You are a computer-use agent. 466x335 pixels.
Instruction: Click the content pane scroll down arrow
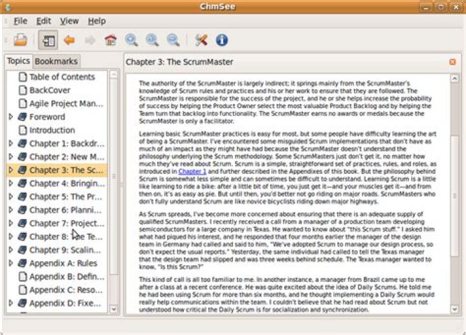click(454, 309)
